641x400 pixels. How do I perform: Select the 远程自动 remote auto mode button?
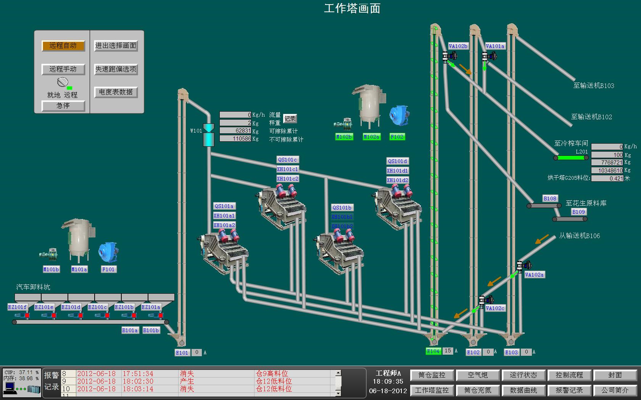(x=63, y=46)
